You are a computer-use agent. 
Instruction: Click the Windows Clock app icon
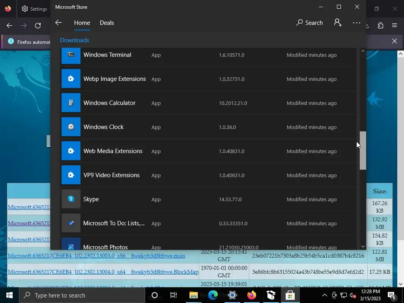tap(71, 127)
